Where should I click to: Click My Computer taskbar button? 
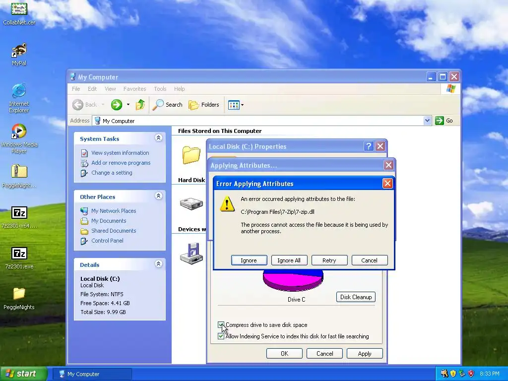(92, 374)
